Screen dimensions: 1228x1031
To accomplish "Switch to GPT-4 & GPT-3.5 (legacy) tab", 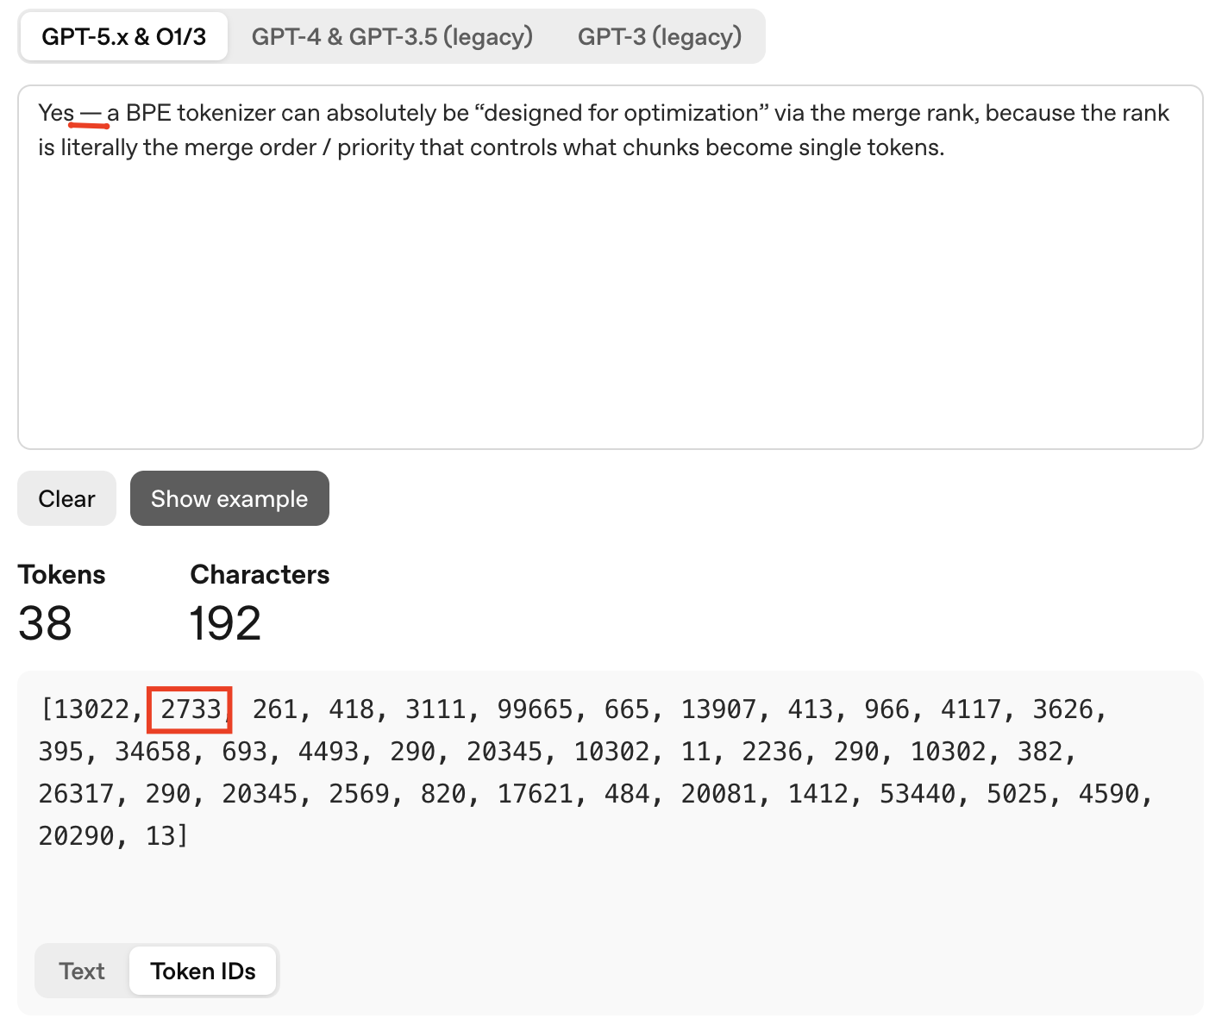I will (392, 37).
